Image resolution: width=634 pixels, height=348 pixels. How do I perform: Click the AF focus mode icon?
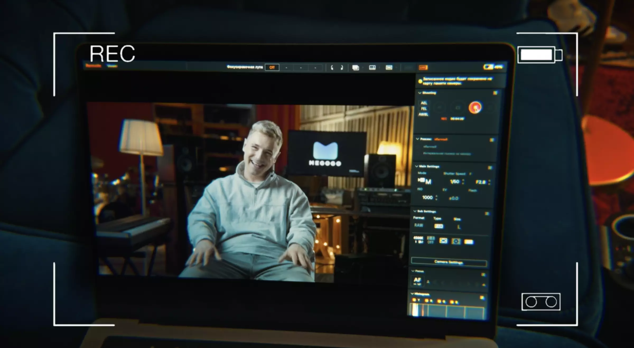417,281
